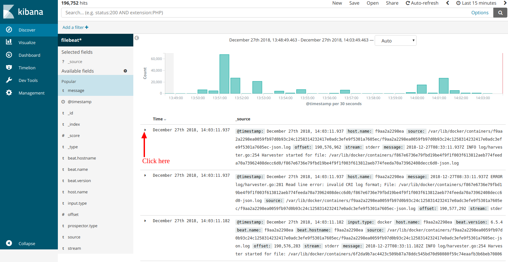This screenshot has height=262, width=508.
Task: Select the offset field
Action: (x=73, y=215)
